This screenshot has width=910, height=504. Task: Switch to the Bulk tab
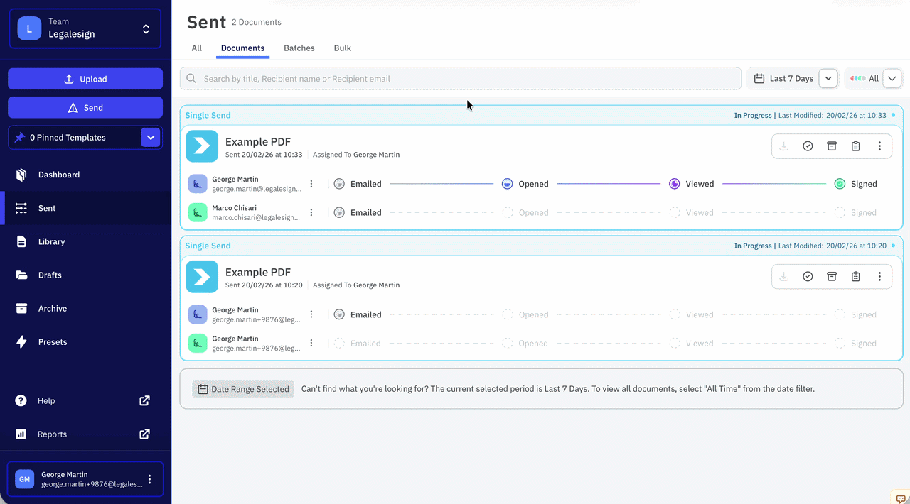click(343, 48)
